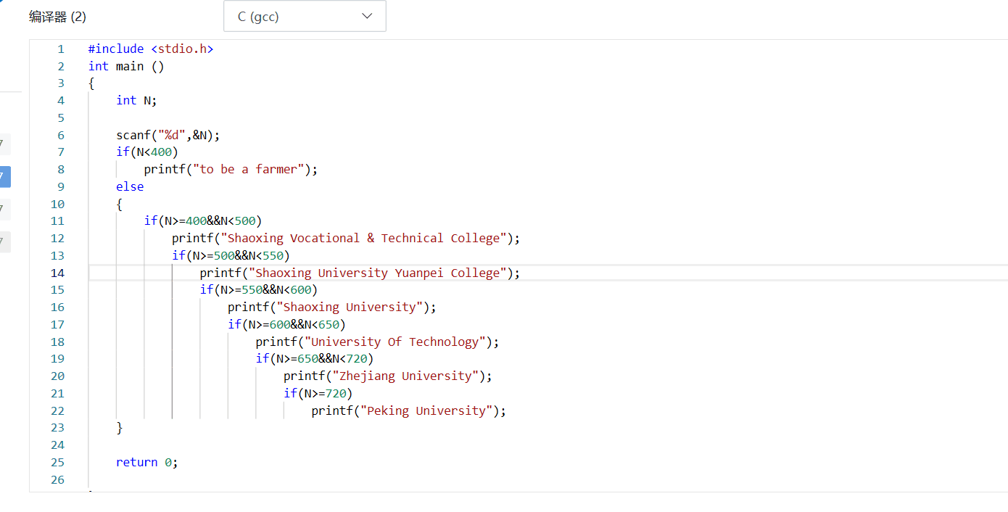The image size is (1008, 512).
Task: Open the C (gcc) language selection box
Action: pyautogui.click(x=304, y=16)
